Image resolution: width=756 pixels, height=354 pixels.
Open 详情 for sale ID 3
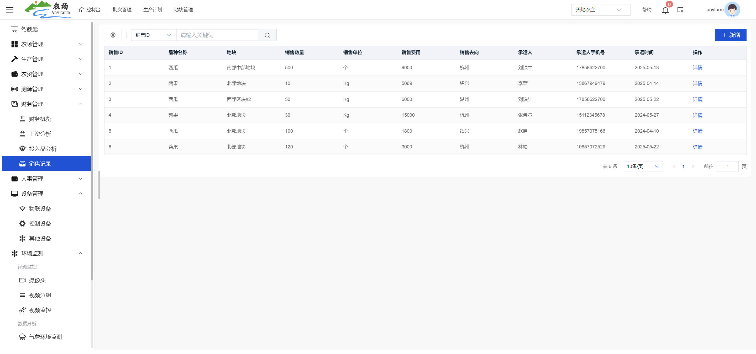697,99
